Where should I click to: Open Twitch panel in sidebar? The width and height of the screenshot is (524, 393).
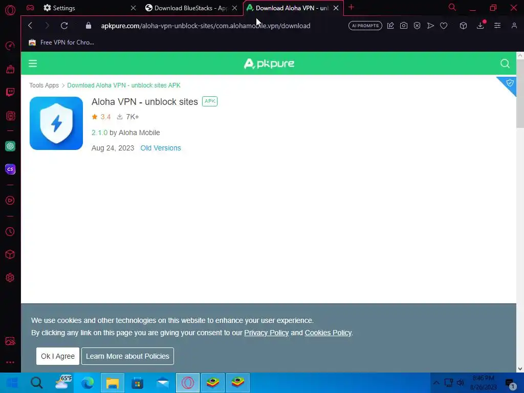coord(10,92)
